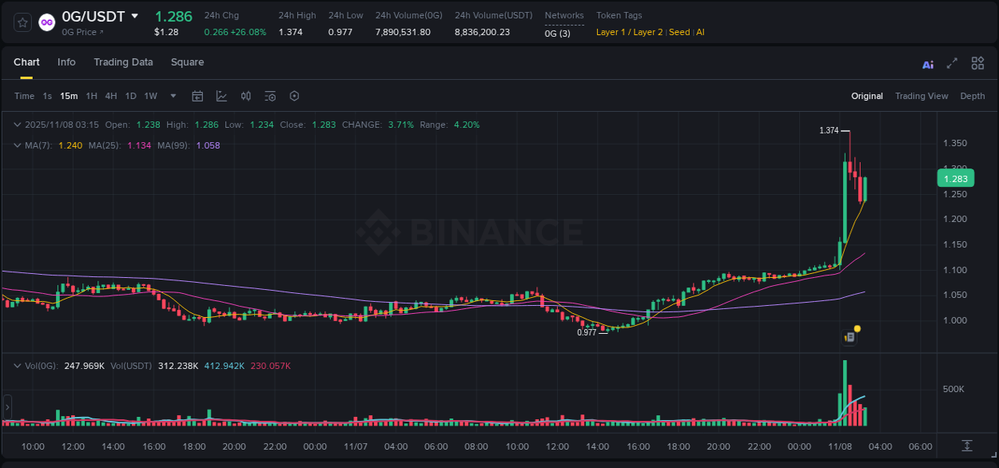Switch to Trading View chart mode

[x=921, y=96]
